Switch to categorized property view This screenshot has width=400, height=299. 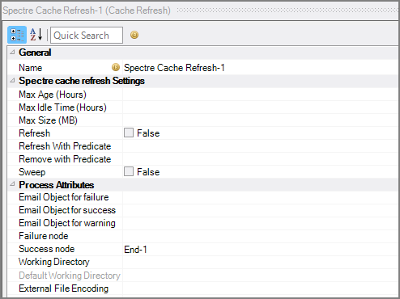17,35
